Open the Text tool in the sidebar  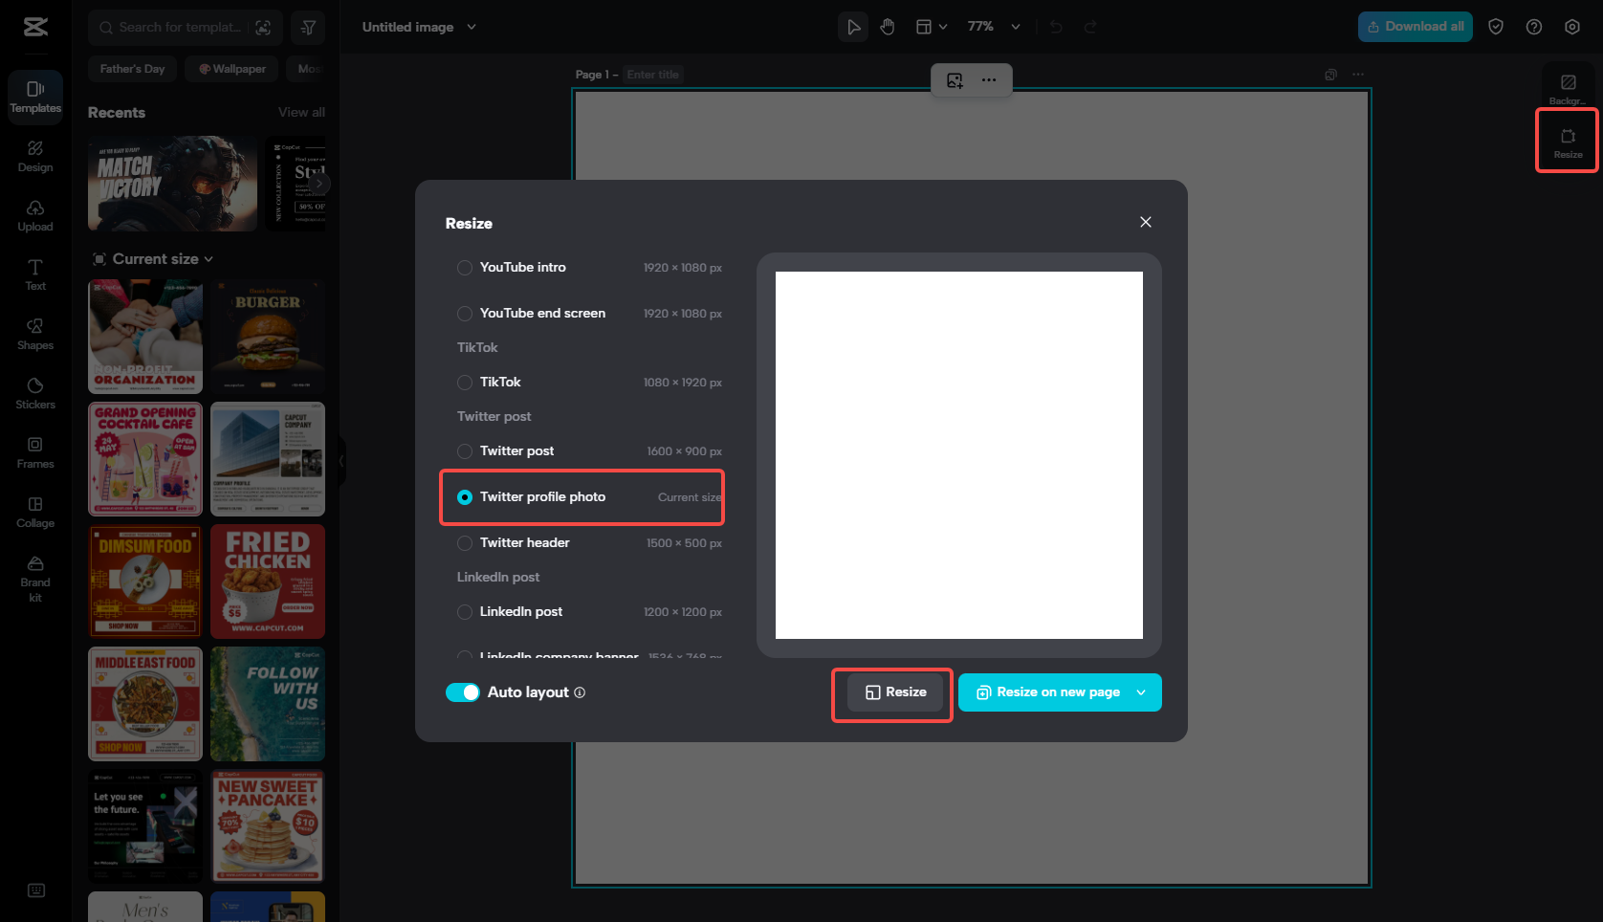coord(34,275)
